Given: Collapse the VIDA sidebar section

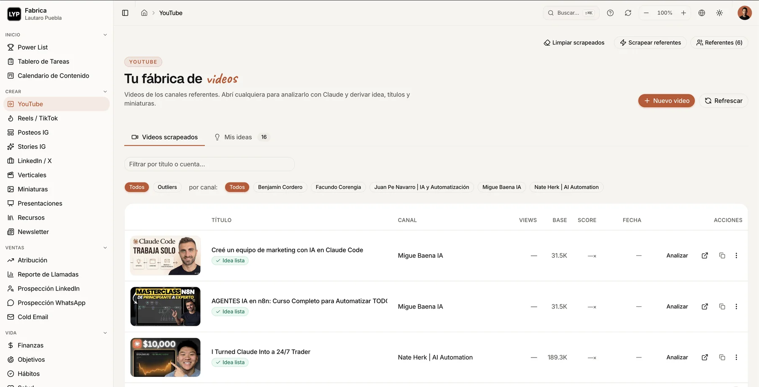Looking at the screenshot, I should [x=105, y=333].
